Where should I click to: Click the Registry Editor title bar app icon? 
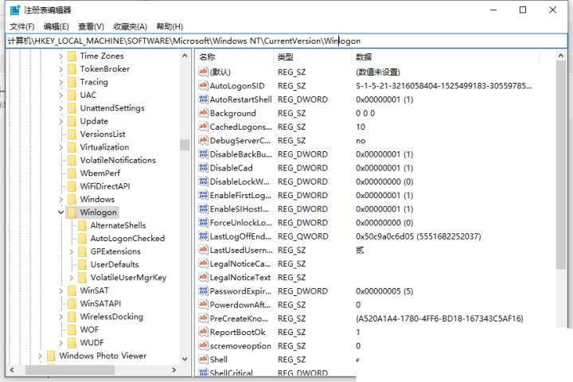(x=15, y=10)
